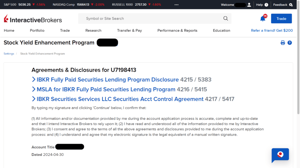The image size is (300, 168).
Task: Open page help question mark icon
Action: (290, 43)
